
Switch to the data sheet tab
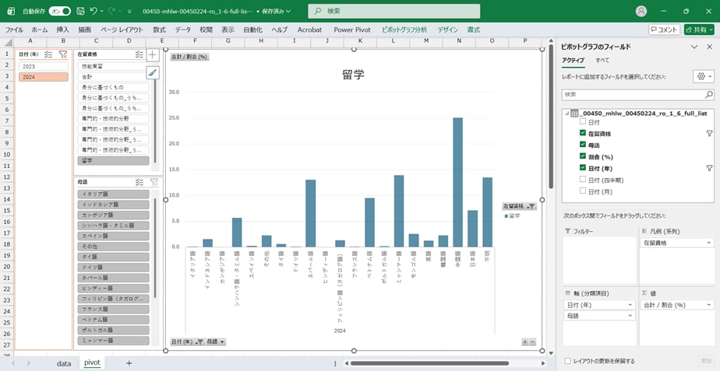click(x=64, y=362)
